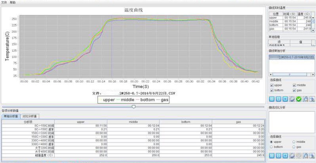Click last icon in bottom comparison toolbar
The image size is (316, 163).
pos(312,156)
